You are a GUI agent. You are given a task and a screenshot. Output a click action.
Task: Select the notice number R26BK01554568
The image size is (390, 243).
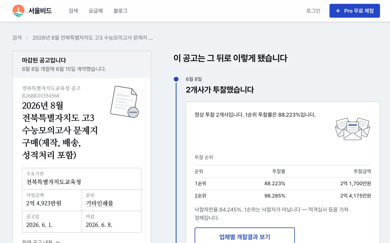pos(40,96)
